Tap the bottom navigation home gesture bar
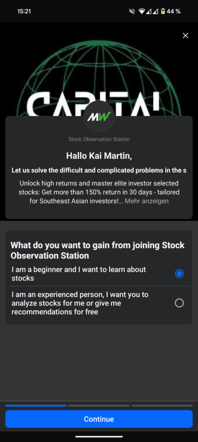 tap(99, 437)
